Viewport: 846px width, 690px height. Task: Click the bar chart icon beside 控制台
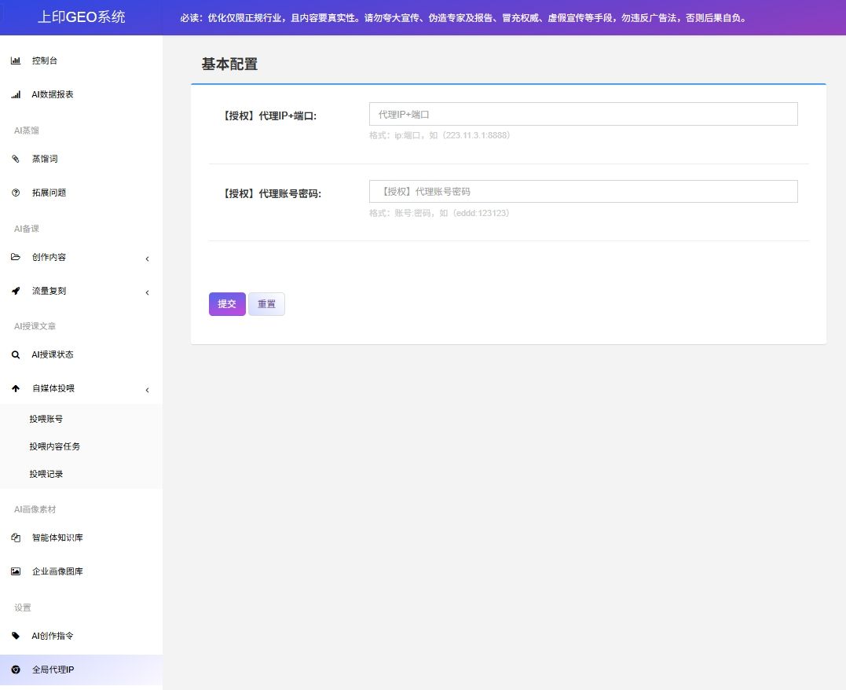(x=16, y=61)
